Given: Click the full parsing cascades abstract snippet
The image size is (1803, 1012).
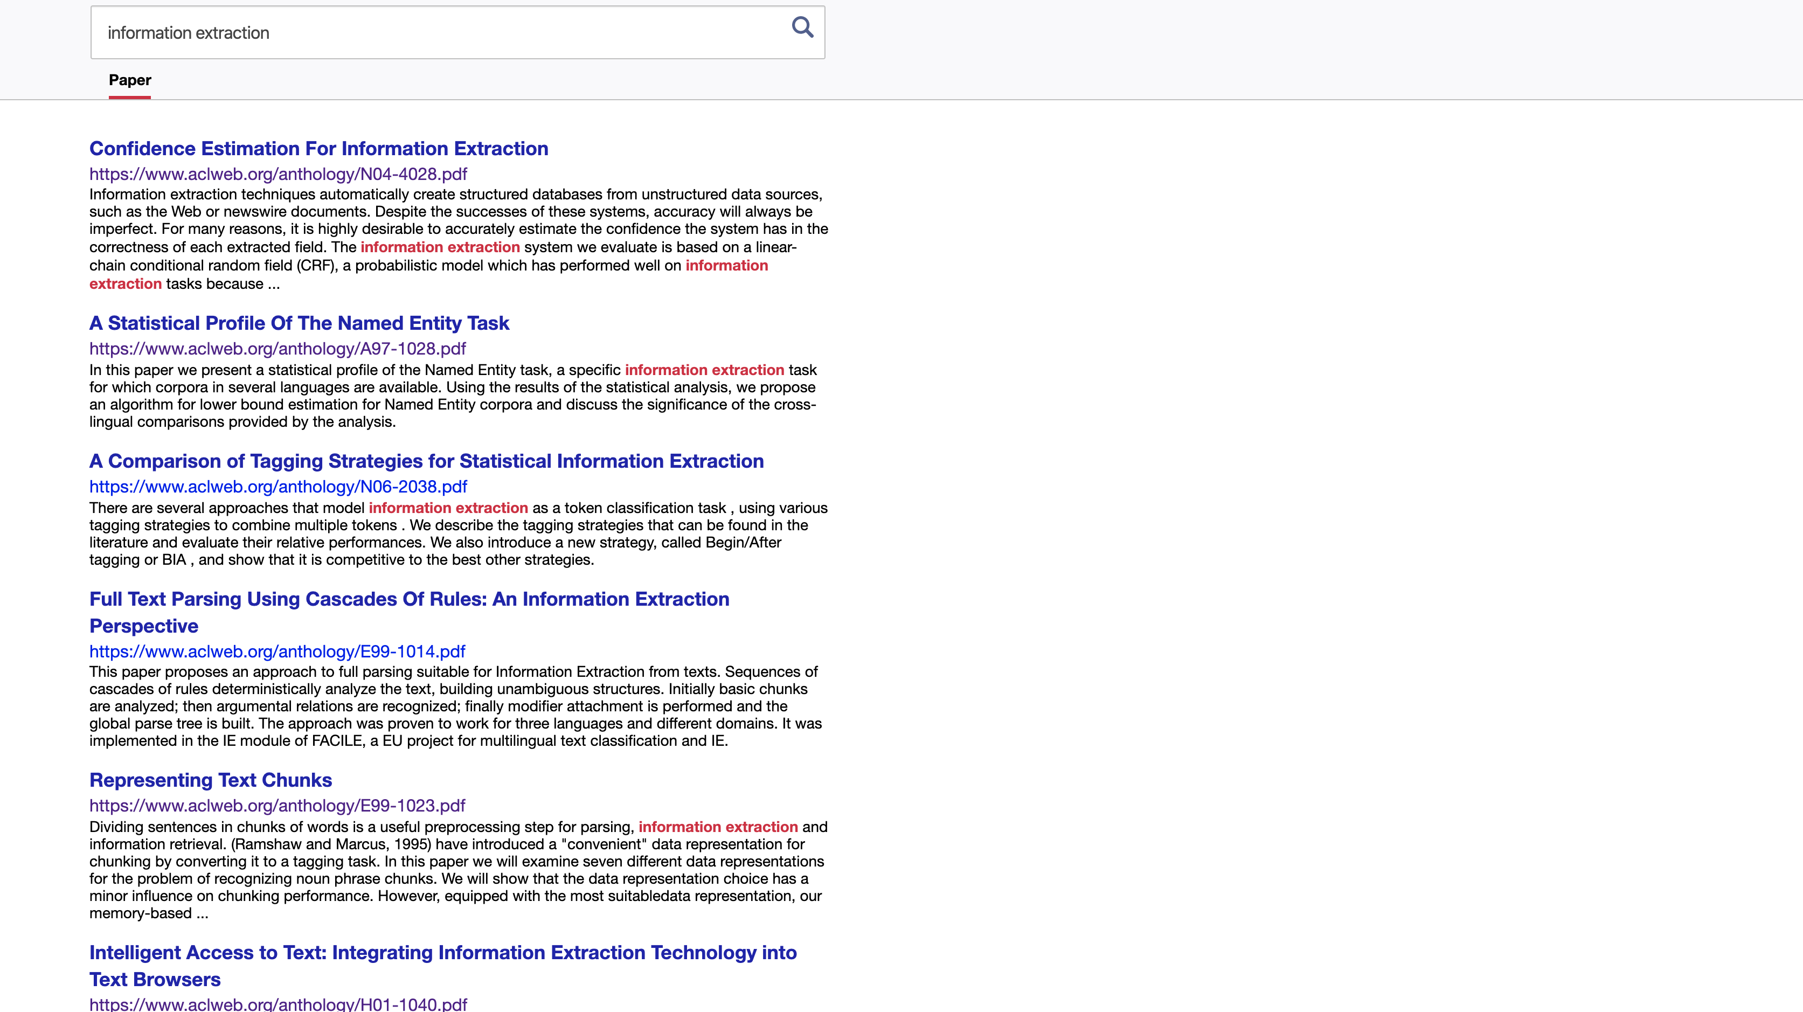Looking at the screenshot, I should point(455,706).
